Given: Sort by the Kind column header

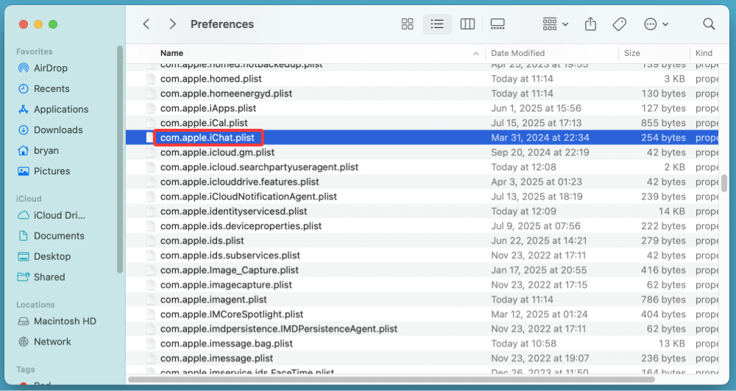Looking at the screenshot, I should (704, 53).
